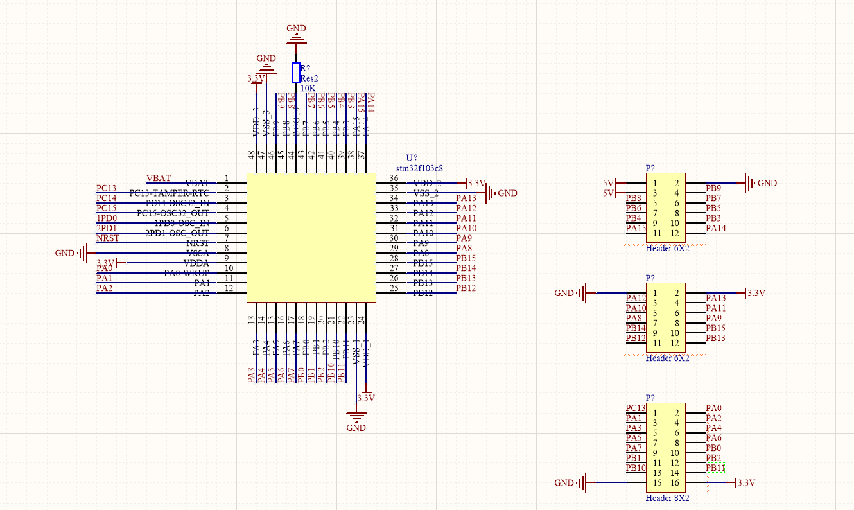
Task: Click the PB15 net label beside chip pin 28
Action: (466, 258)
